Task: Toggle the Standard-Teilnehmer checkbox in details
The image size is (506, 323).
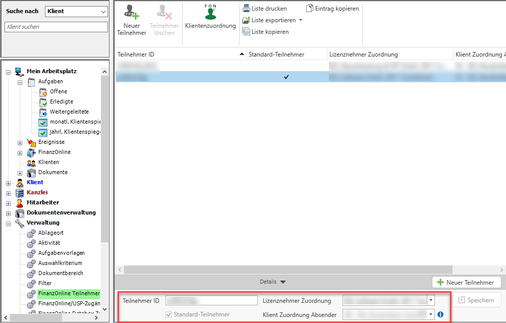Action: (169, 314)
